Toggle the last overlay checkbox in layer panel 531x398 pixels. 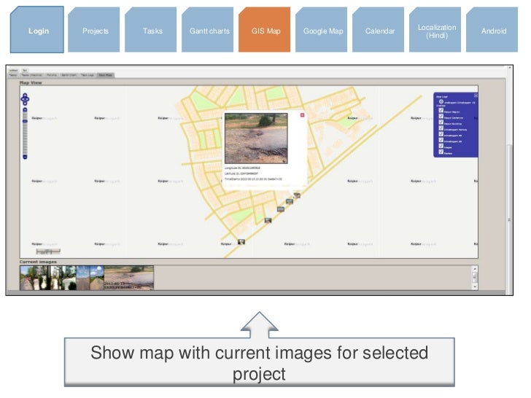[x=440, y=152]
